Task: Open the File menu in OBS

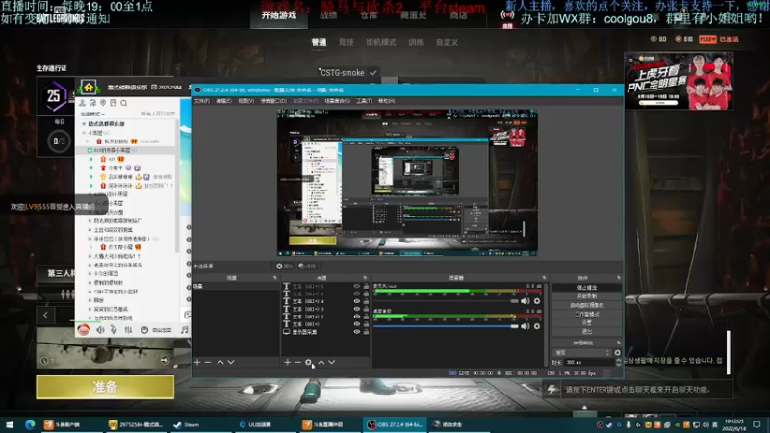Action: 202,101
